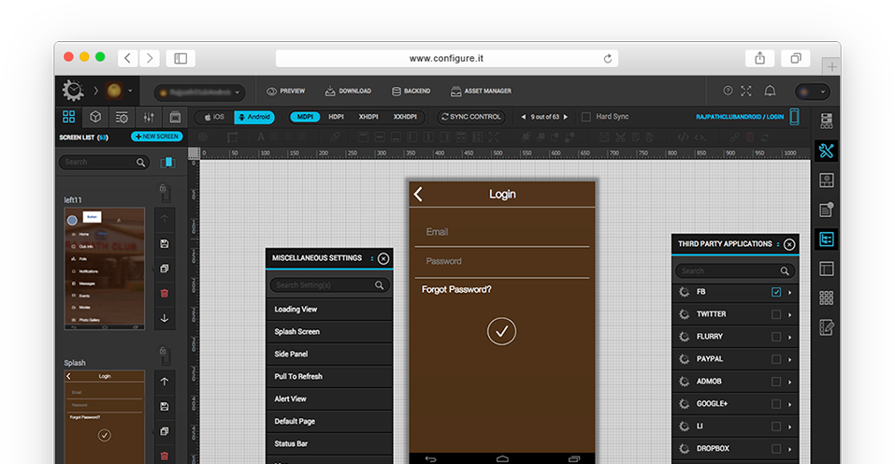The width and height of the screenshot is (895, 464).
Task: Check the DROPBOX checkbox
Action: (776, 449)
